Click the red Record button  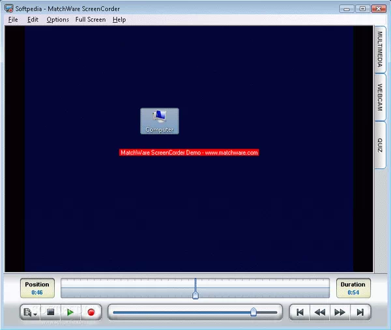[91, 312]
